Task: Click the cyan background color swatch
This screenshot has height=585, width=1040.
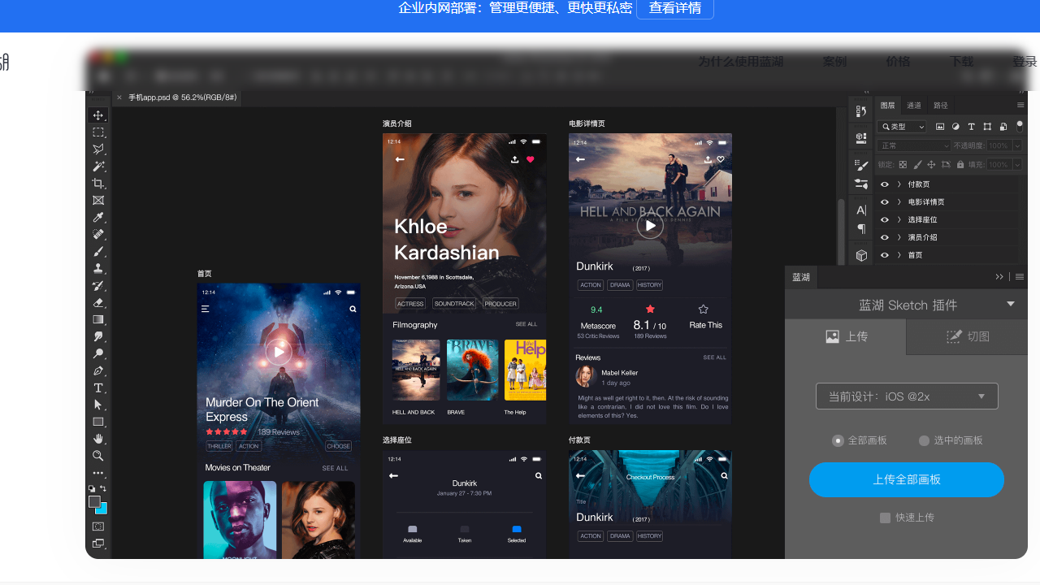Action: pos(103,509)
